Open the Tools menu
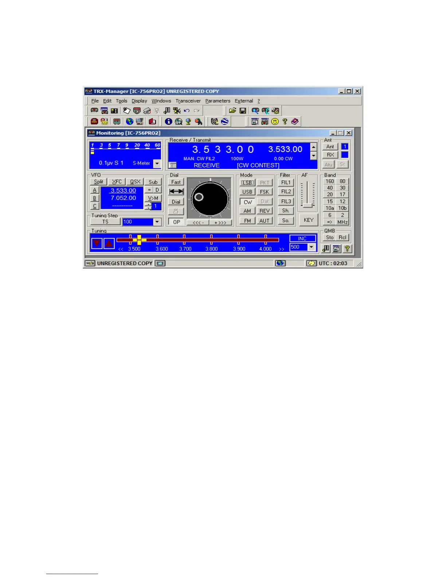 pos(121,101)
